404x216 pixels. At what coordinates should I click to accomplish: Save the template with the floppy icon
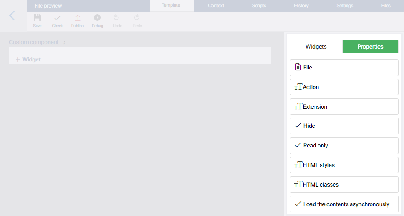[37, 18]
